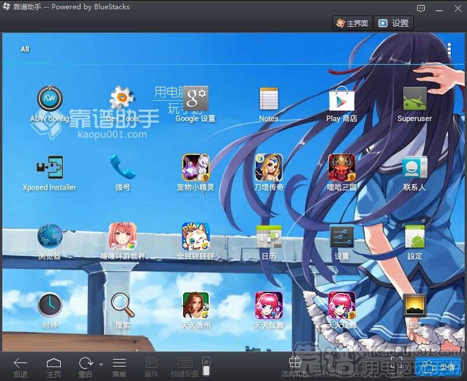Screen dimensions: 467x381
Task: Open the Dev Tools app
Action: click(123, 100)
